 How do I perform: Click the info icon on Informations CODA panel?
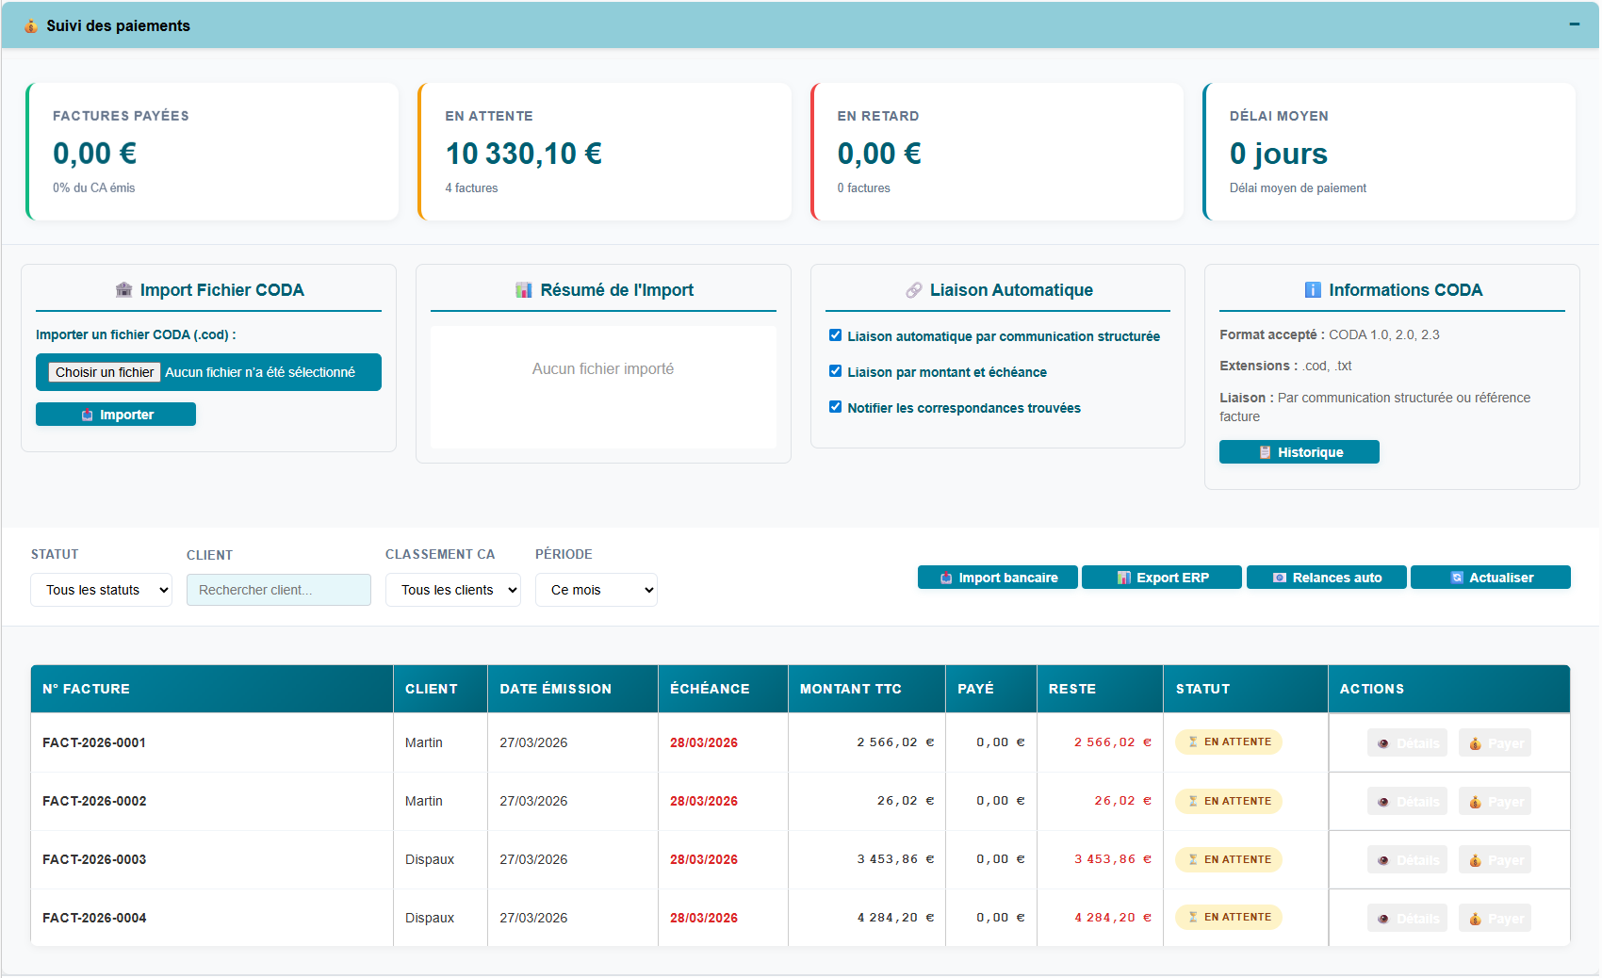point(1314,289)
